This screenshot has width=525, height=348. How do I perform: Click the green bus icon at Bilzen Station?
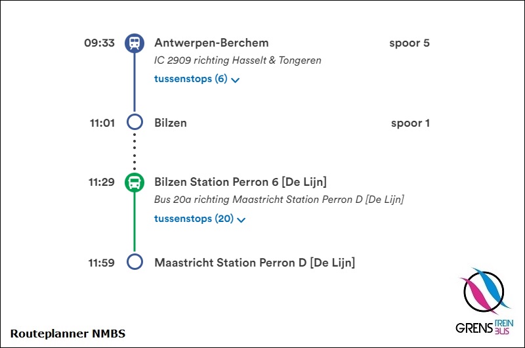point(135,183)
